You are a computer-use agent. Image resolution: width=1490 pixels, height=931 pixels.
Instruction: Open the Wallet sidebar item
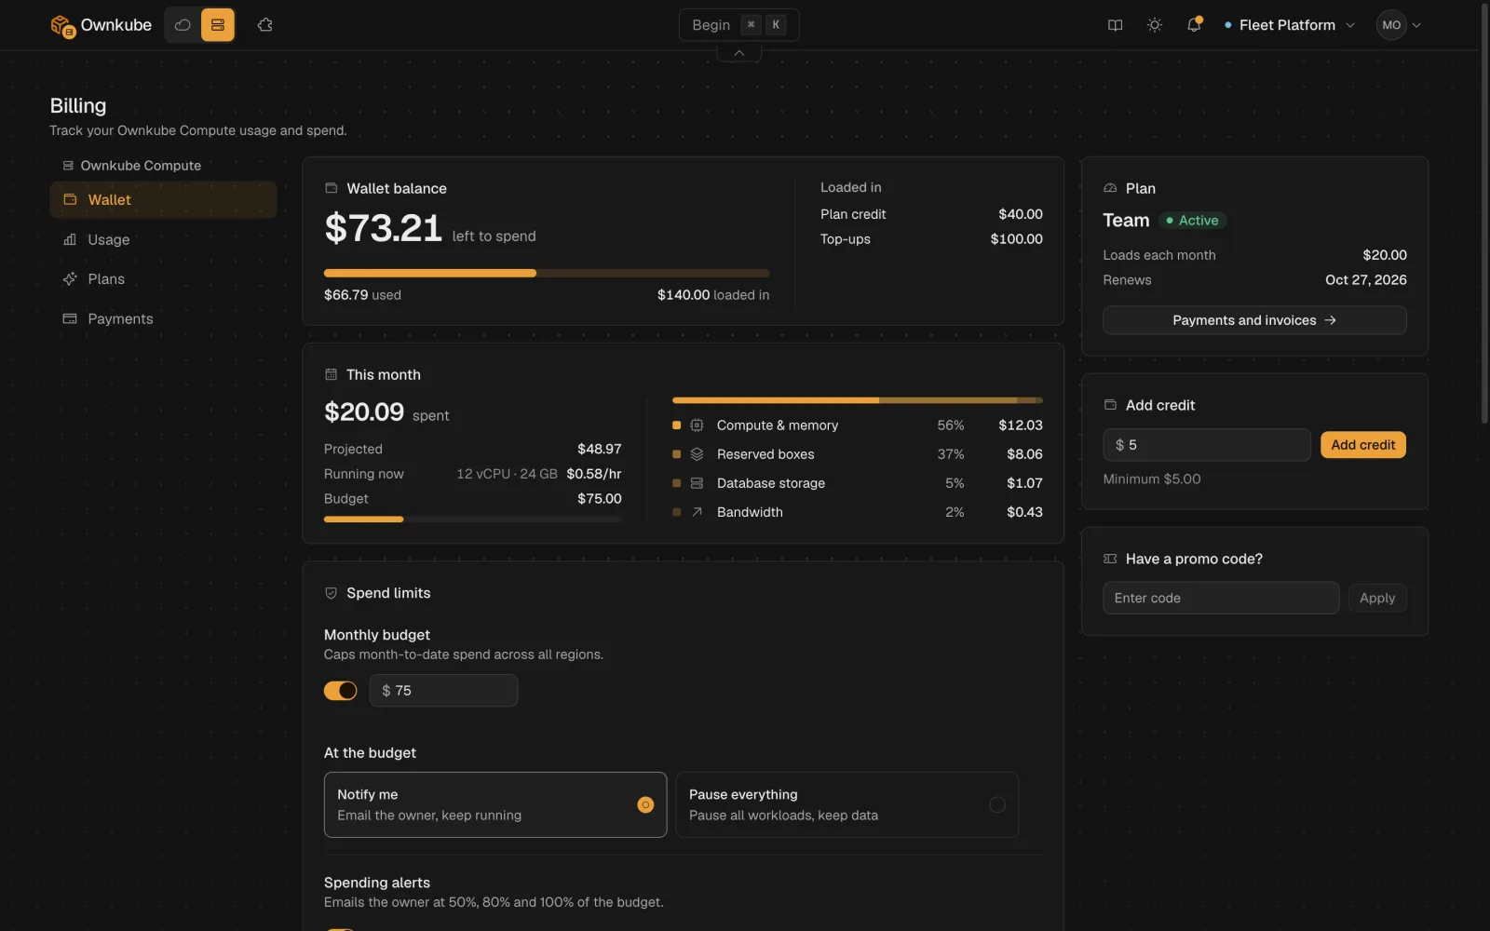164,200
